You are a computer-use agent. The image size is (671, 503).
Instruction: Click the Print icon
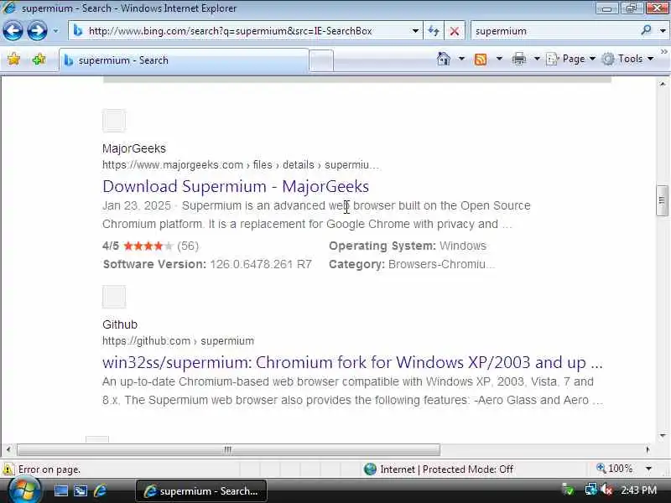point(519,59)
